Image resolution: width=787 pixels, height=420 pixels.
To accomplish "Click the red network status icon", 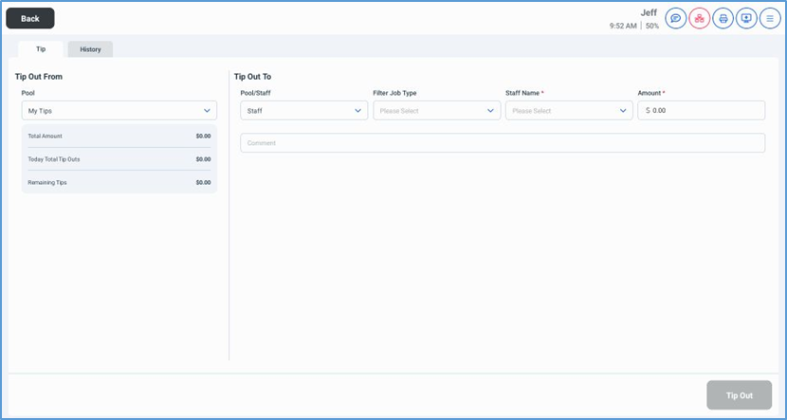I will (700, 18).
